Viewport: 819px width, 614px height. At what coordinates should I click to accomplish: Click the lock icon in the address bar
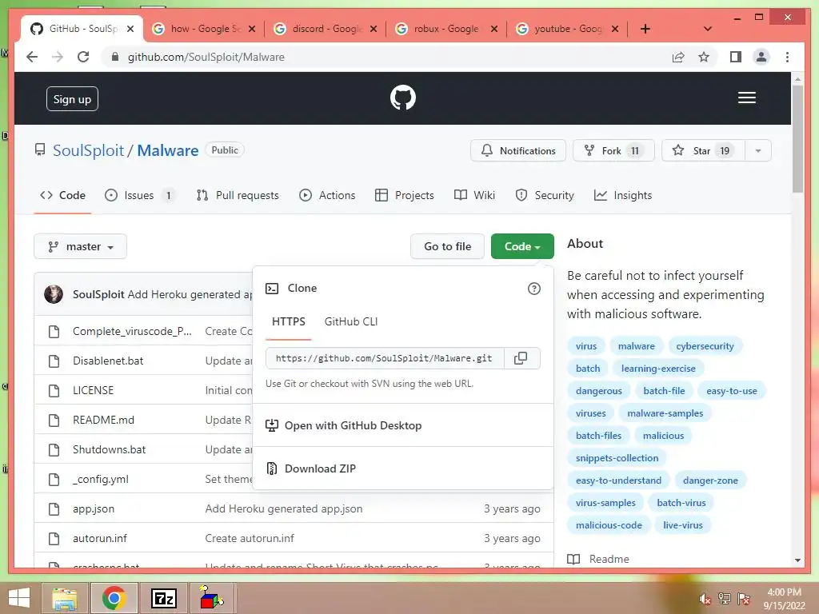click(115, 57)
